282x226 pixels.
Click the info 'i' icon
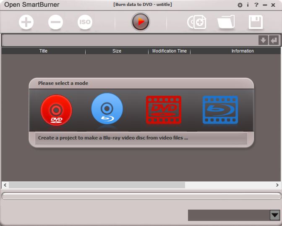coord(248,5)
